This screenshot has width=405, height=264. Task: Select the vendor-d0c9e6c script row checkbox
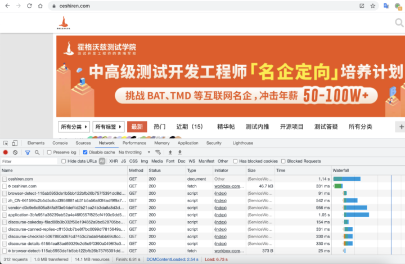pyautogui.click(x=4, y=208)
